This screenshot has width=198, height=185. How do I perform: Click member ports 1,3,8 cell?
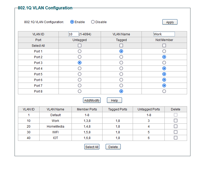[x=87, y=121]
